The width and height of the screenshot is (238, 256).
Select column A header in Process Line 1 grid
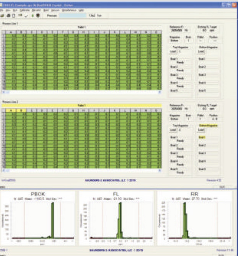(x=11, y=32)
